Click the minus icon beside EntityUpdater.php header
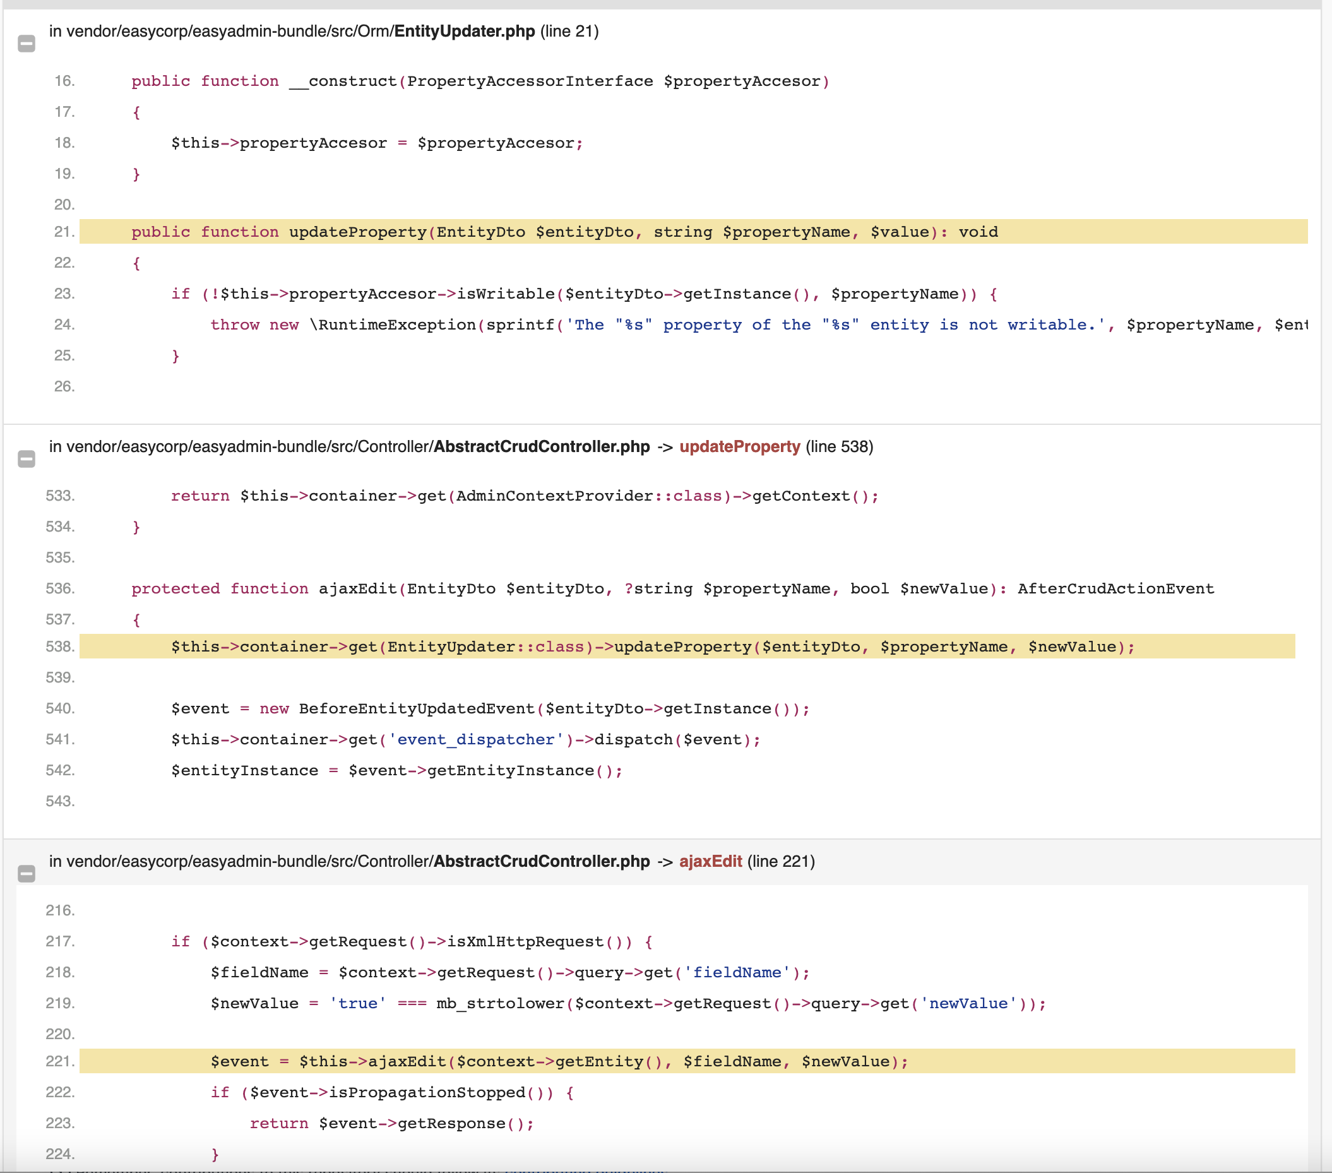The height and width of the screenshot is (1173, 1332). tap(27, 44)
